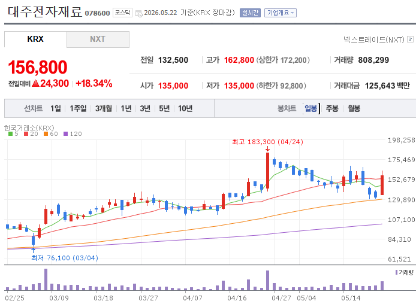The image size is (416, 304).
Task: Click the 03/09 date axis label
Action: coord(59,298)
